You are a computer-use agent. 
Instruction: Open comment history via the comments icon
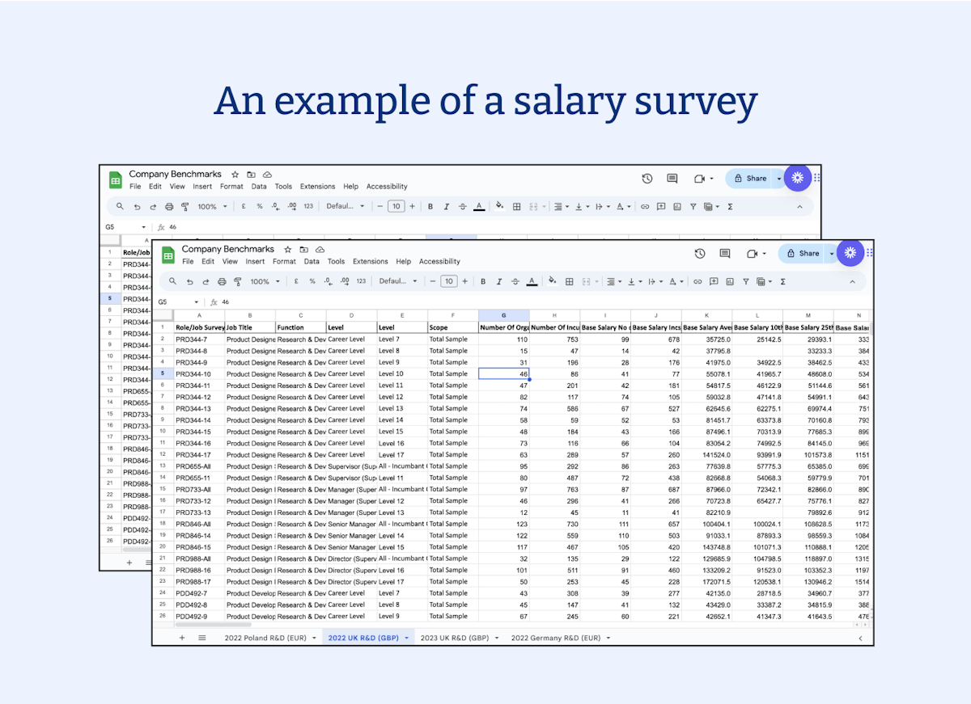coord(725,253)
